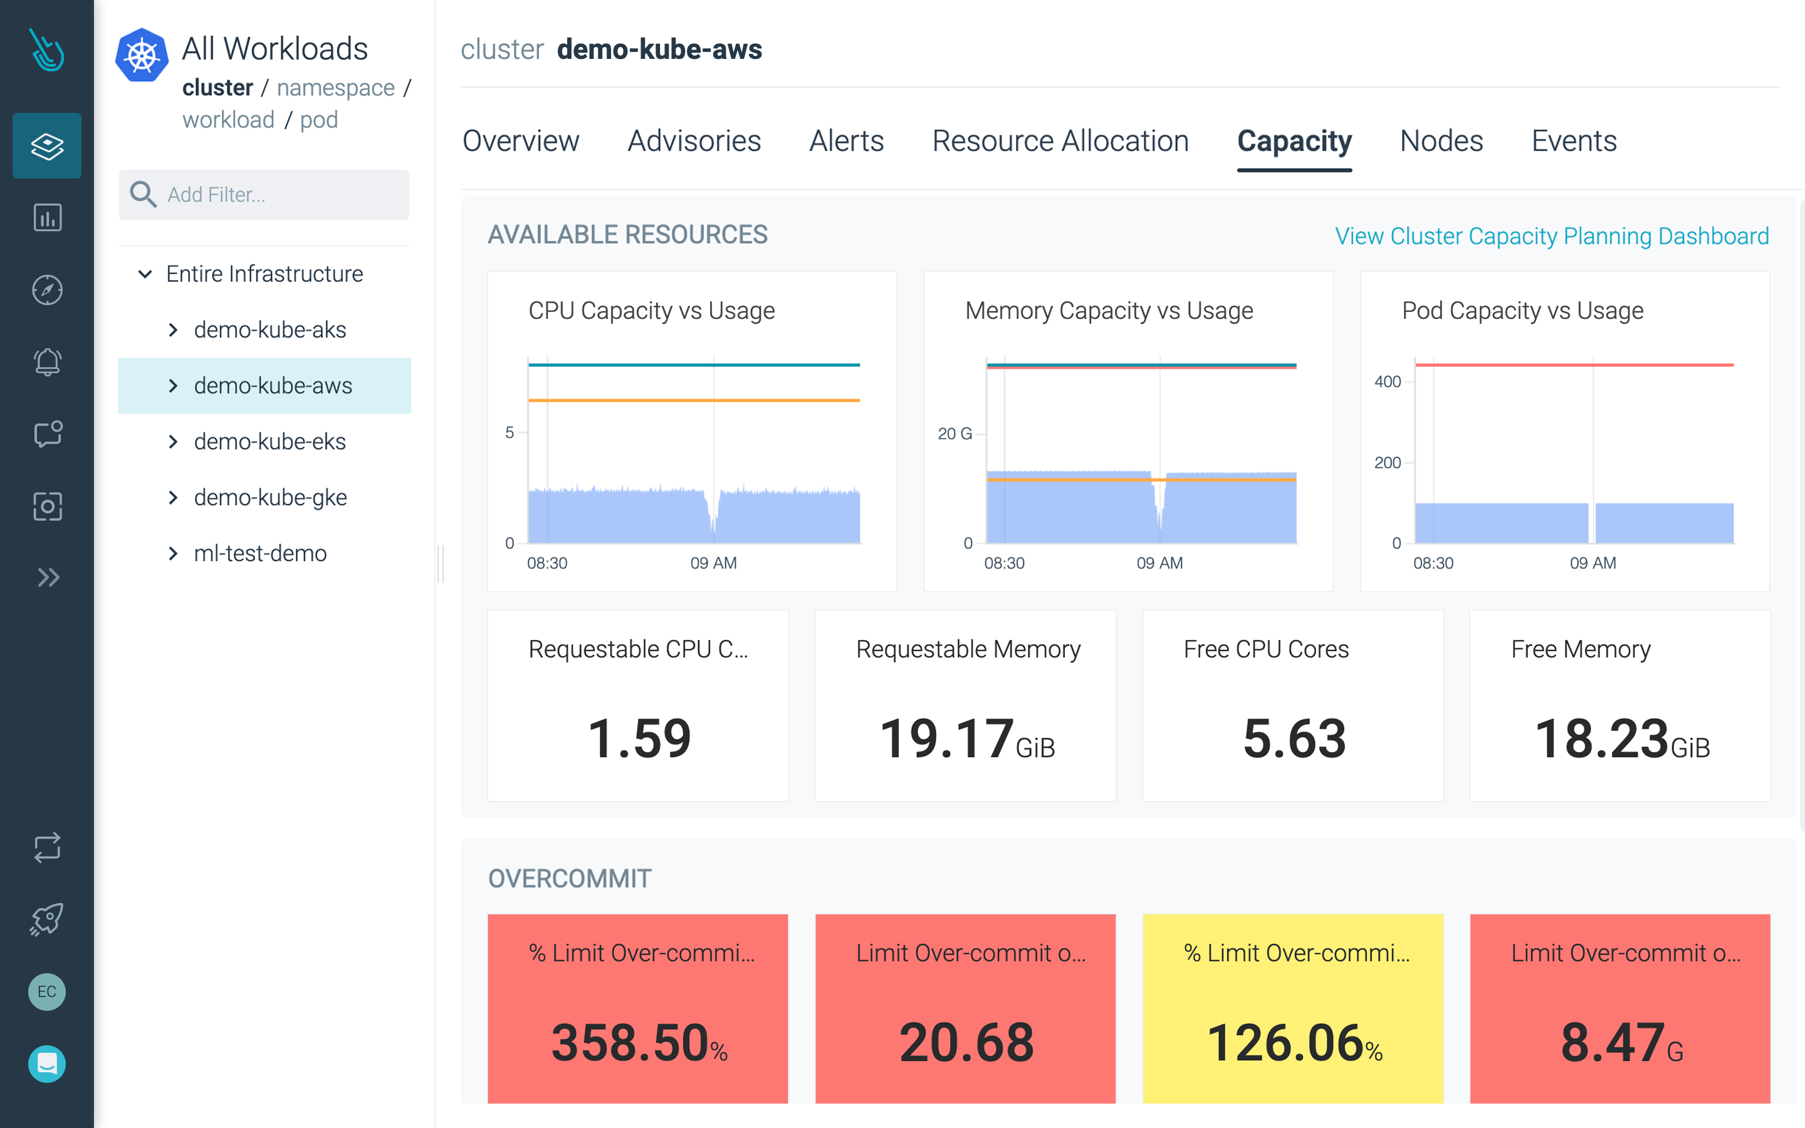Open View Cluster Capacity Planning Dashboard link
This screenshot has height=1128, width=1805.
click(1551, 236)
